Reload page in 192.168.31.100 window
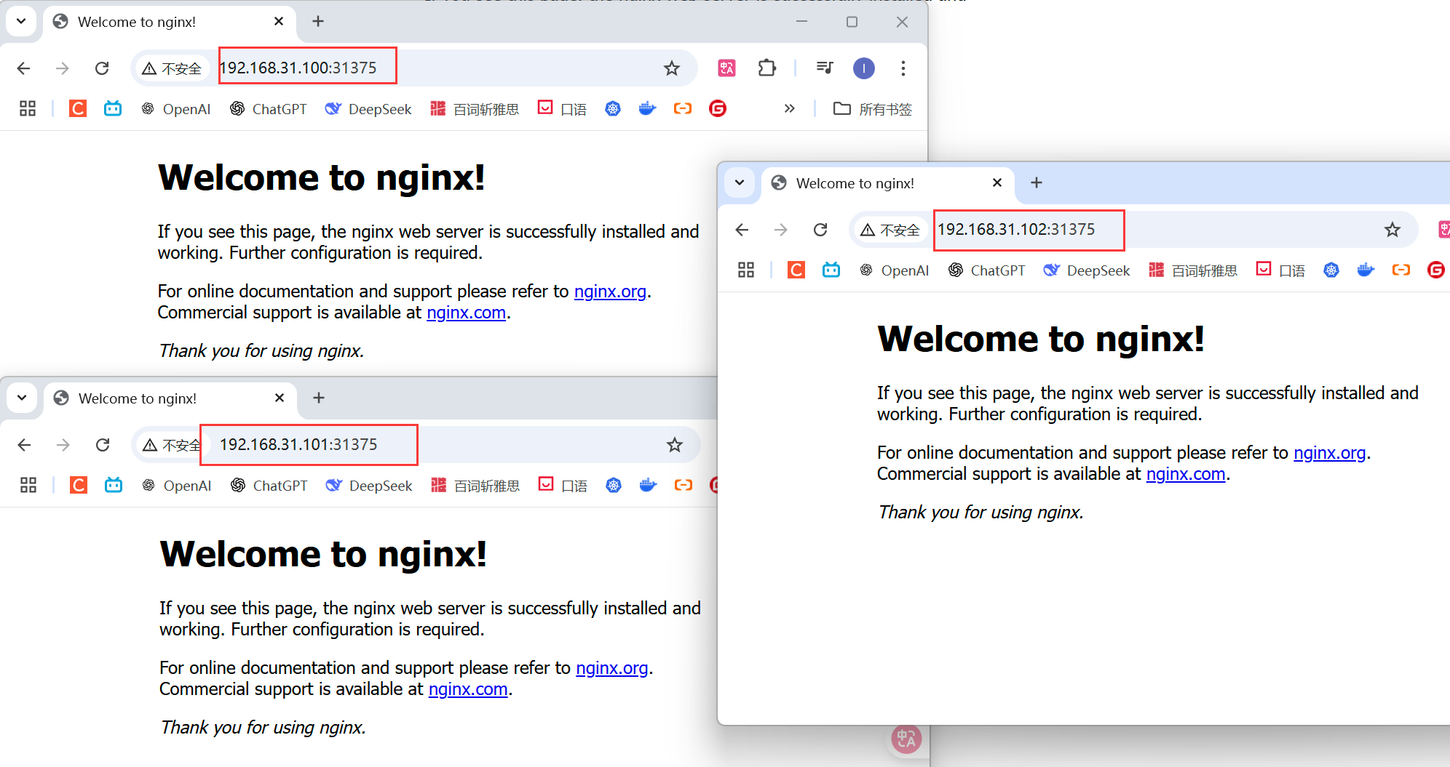Viewport: 1450px width, 767px height. pos(102,68)
